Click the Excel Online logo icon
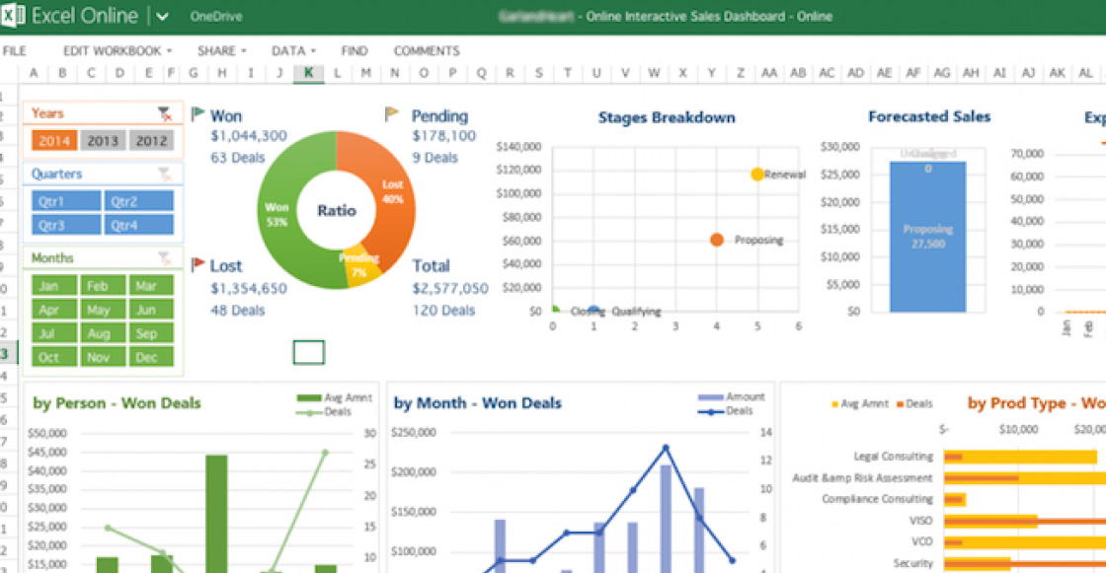 click(x=14, y=16)
